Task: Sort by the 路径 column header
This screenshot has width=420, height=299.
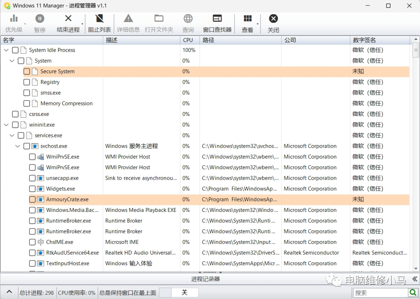Action: (241, 40)
